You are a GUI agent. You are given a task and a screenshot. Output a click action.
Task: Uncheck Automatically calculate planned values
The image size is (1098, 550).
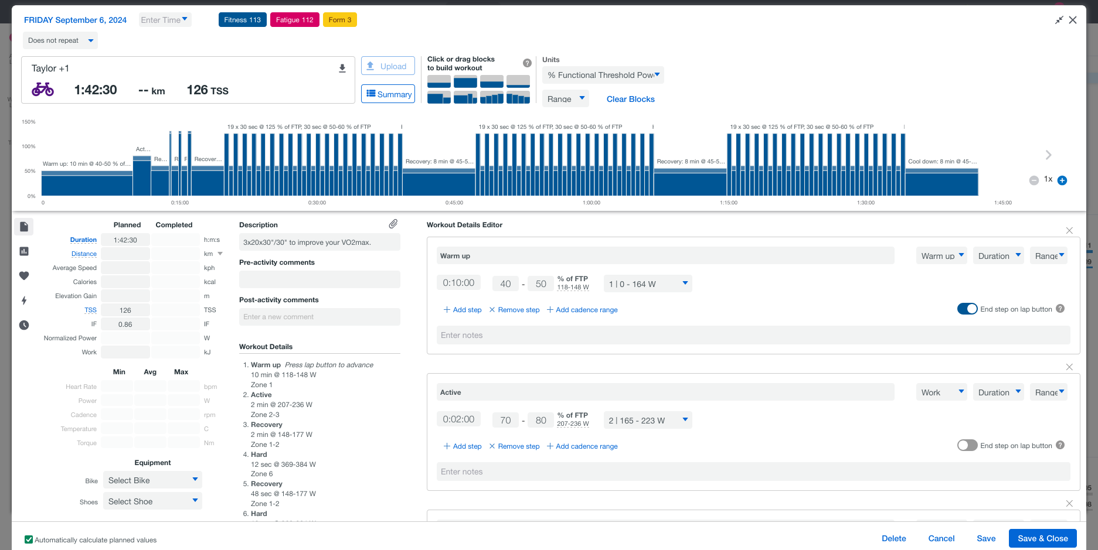(x=29, y=540)
